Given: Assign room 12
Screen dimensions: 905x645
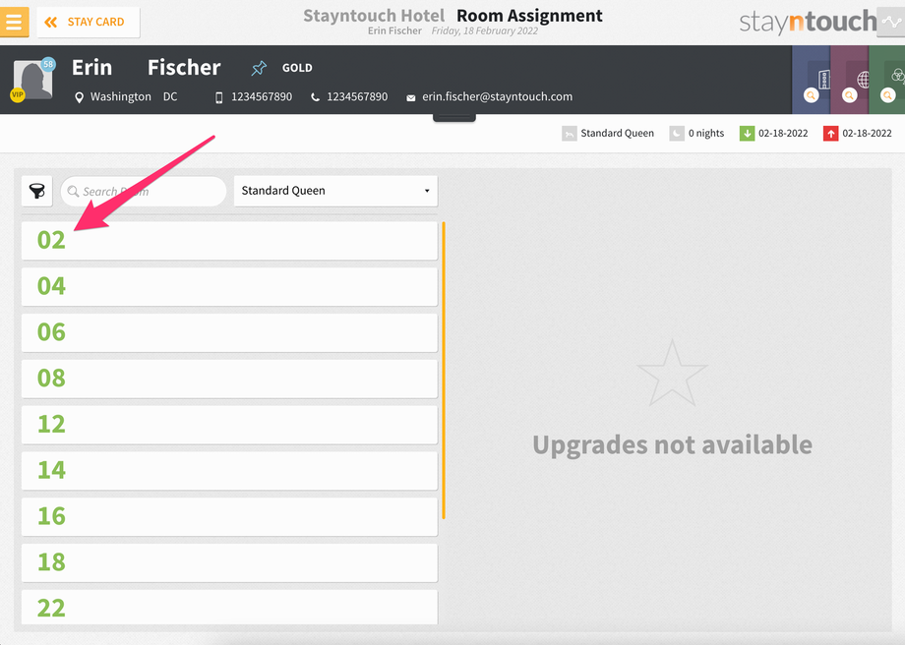Looking at the screenshot, I should pyautogui.click(x=229, y=425).
